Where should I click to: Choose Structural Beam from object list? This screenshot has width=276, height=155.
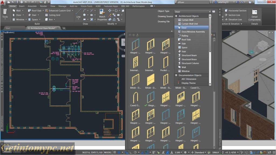coord(192,55)
